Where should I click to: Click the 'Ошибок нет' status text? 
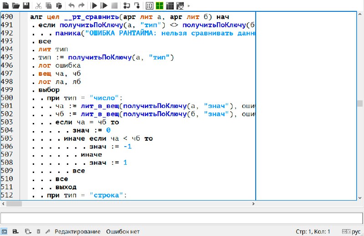(x=123, y=231)
